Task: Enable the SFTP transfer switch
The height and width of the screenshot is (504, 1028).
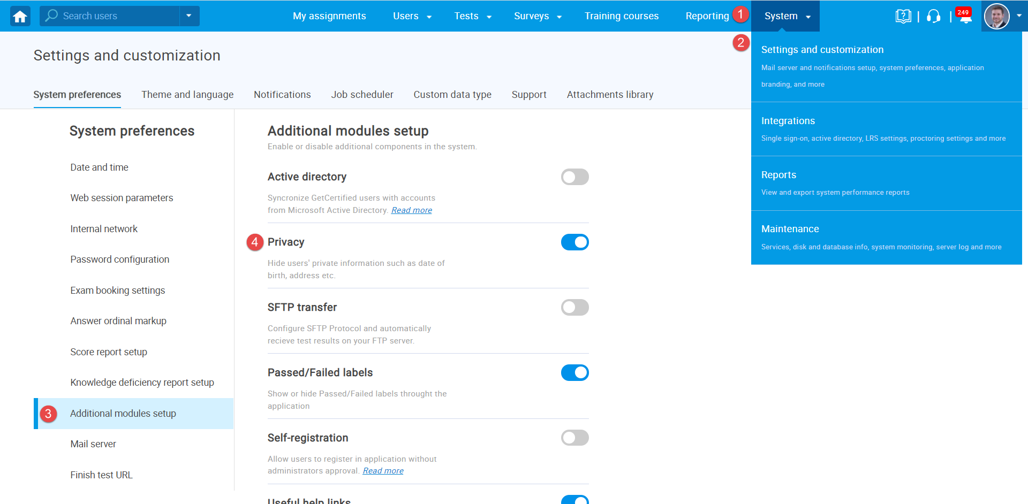Action: coord(575,308)
